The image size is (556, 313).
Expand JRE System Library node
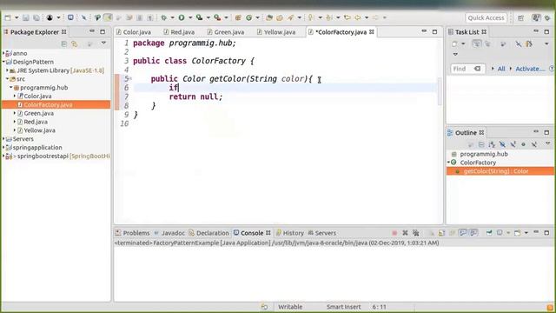click(x=7, y=70)
